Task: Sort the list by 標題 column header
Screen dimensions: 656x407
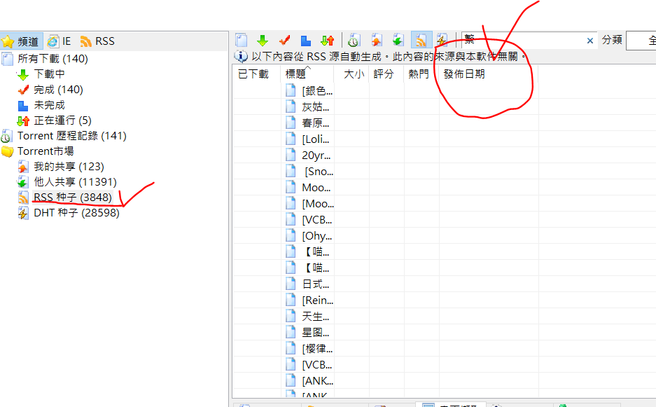Action: 295,74
